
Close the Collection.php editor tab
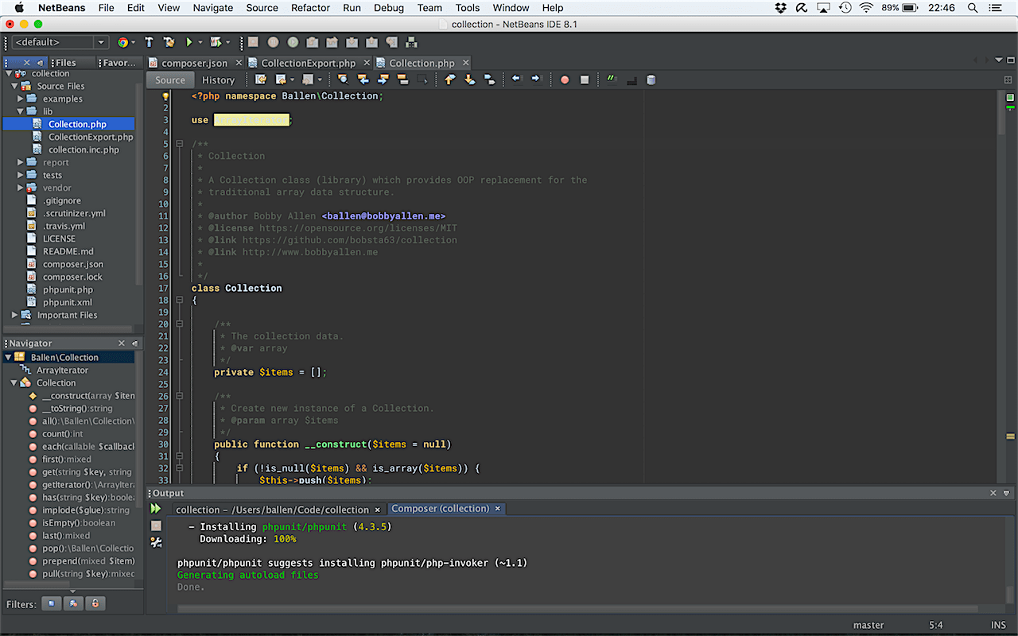(465, 63)
